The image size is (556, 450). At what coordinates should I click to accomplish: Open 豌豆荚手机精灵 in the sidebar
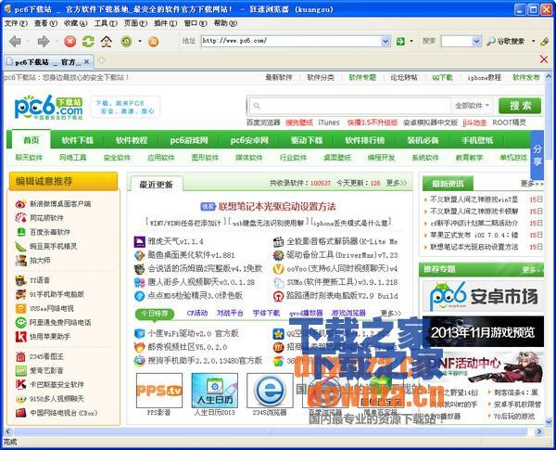46,246
